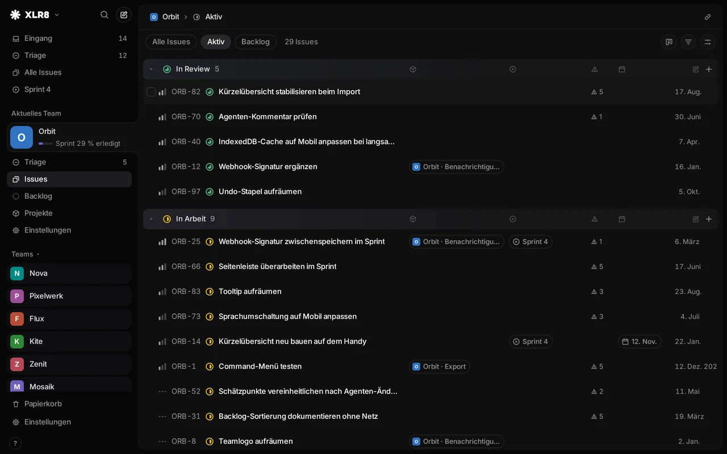Open the filter icon in the toolbar

point(688,42)
